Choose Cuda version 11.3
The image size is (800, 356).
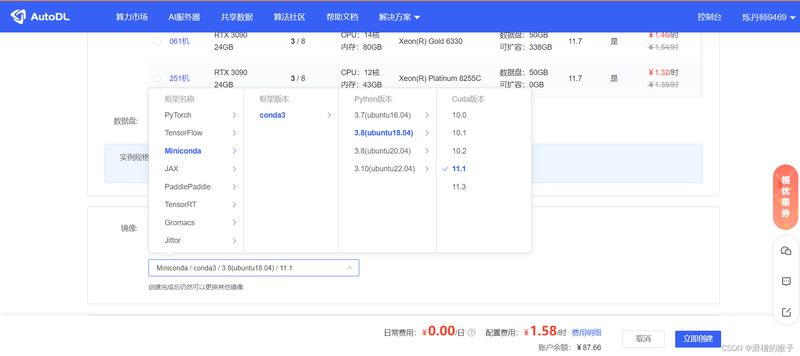click(x=459, y=187)
